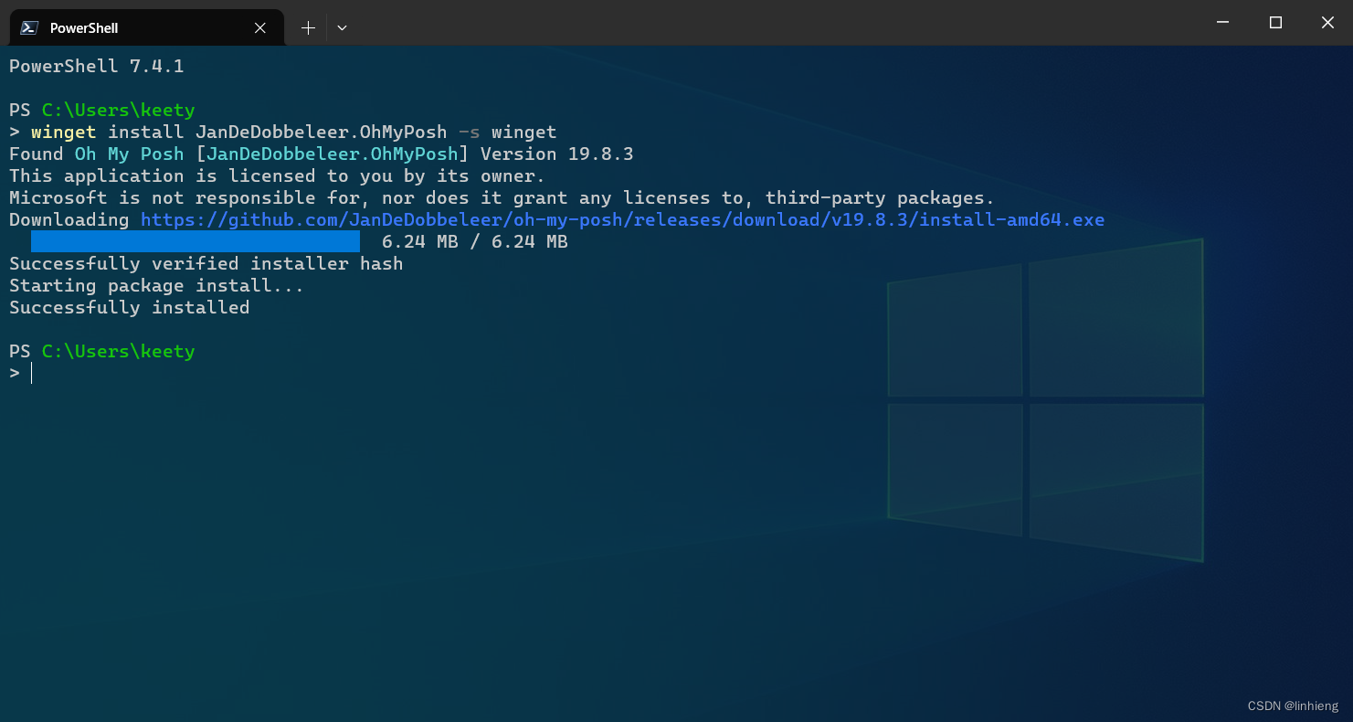Click the blue download progress bar
Viewport: 1353px width, 722px height.
click(x=196, y=241)
